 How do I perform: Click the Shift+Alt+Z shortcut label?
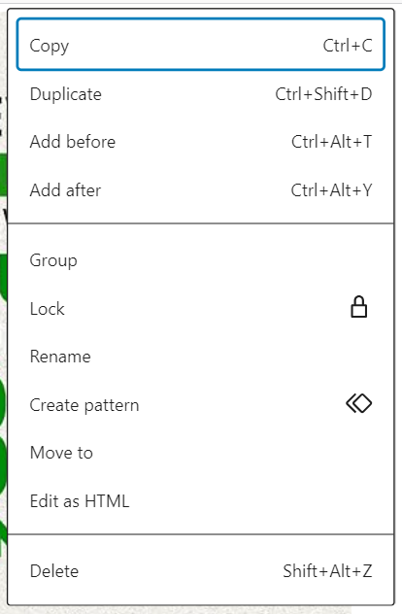pyautogui.click(x=327, y=571)
